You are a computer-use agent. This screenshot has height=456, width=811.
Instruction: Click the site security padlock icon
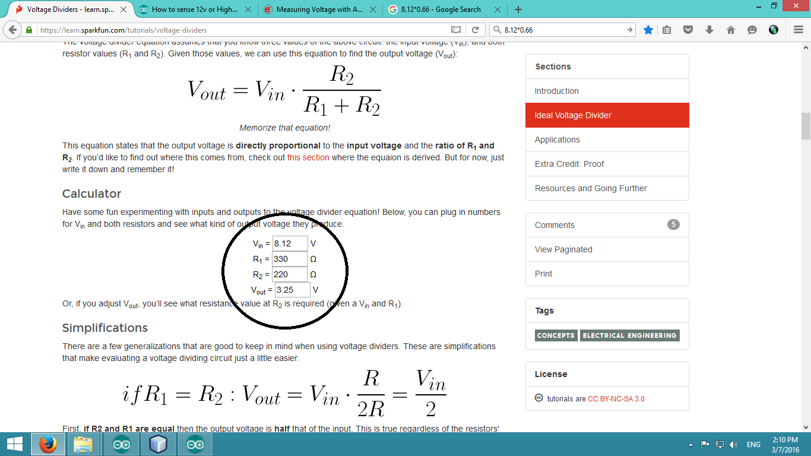tap(30, 30)
